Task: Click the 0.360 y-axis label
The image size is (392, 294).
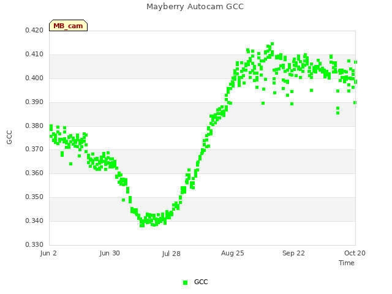Action: pyautogui.click(x=34, y=173)
